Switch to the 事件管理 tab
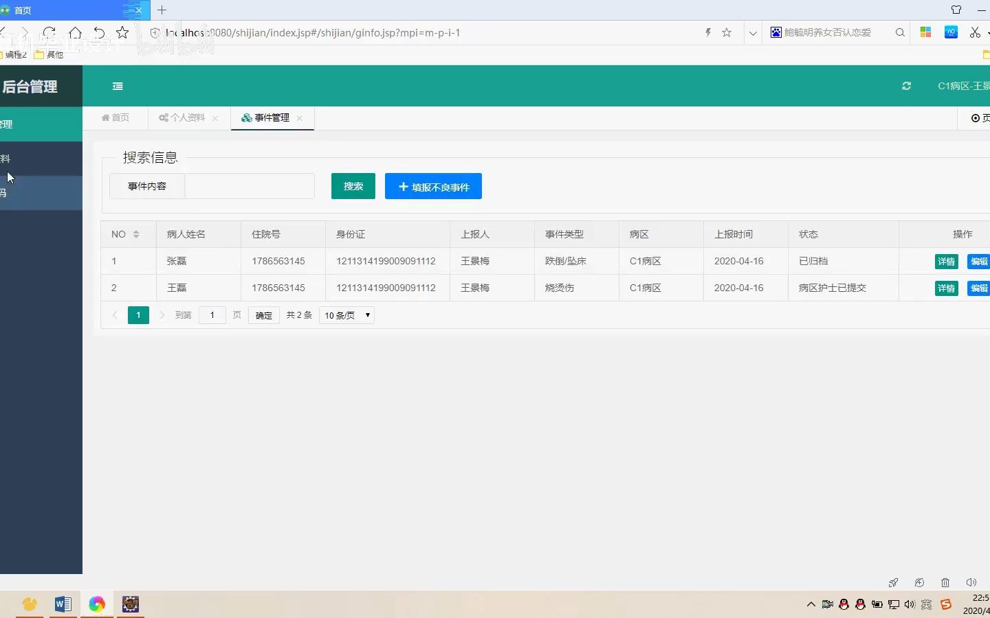The image size is (990, 618). pos(271,117)
